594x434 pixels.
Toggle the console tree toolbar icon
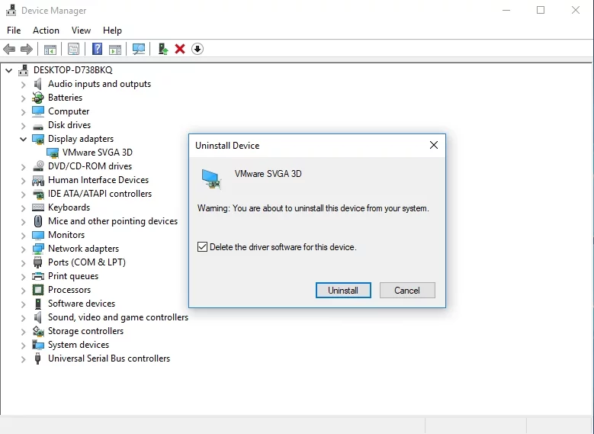[x=50, y=50]
